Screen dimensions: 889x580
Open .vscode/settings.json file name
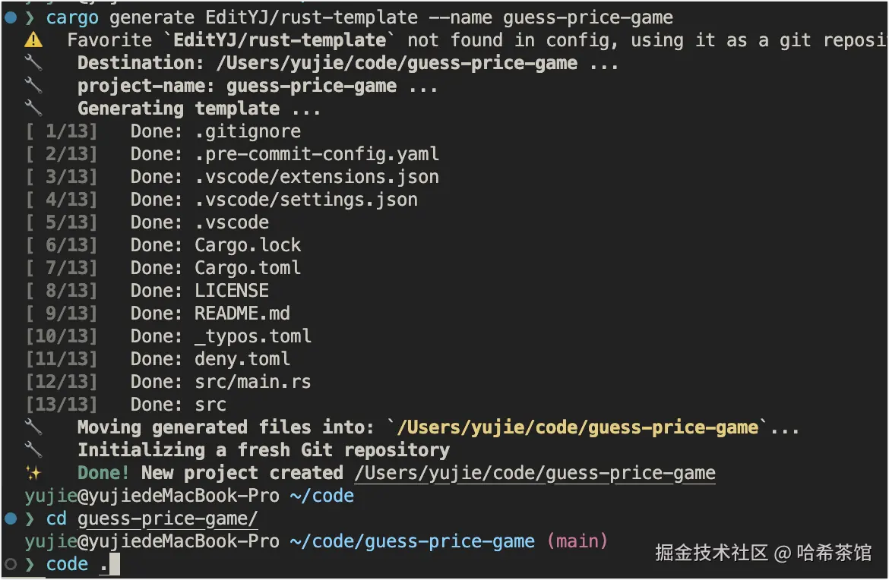(306, 200)
